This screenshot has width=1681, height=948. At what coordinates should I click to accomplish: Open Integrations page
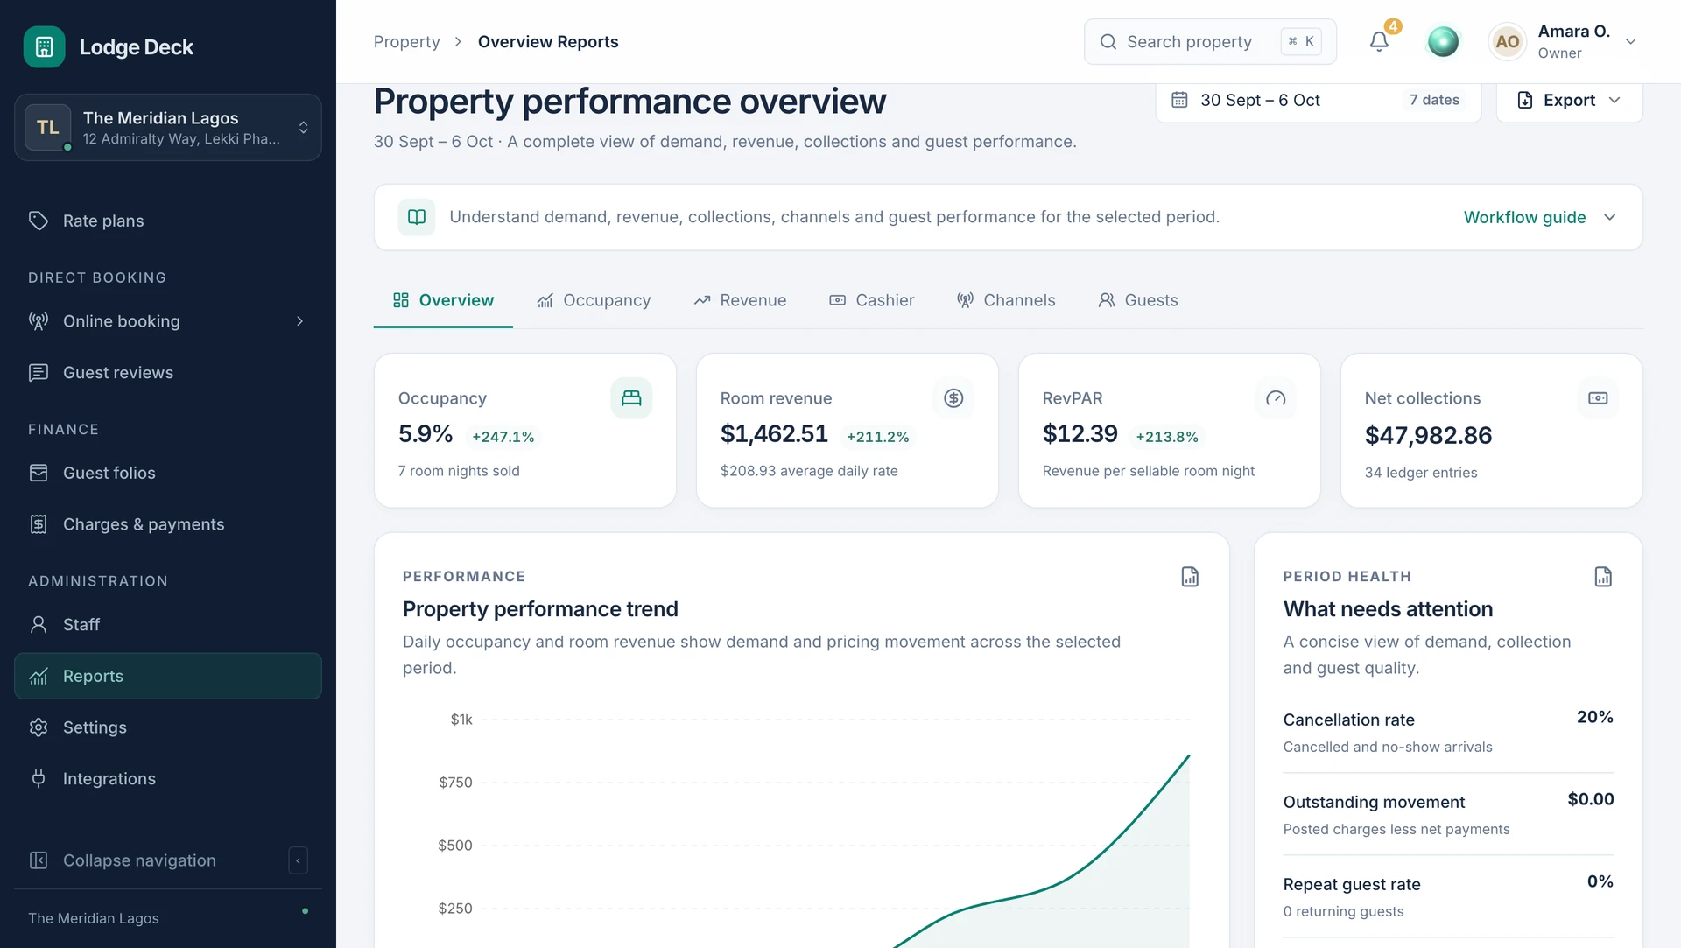[x=168, y=779]
